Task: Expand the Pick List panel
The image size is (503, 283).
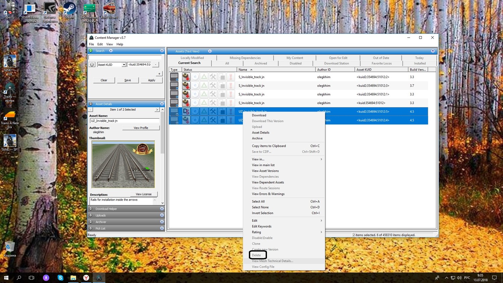Action: tap(162, 228)
